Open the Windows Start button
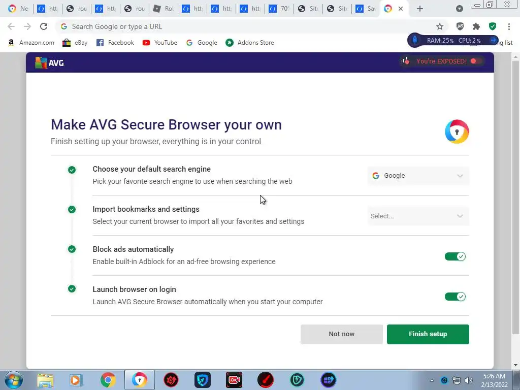 coord(14,380)
